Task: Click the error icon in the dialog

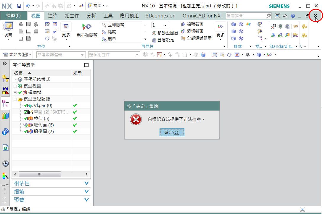Action: tap(136, 119)
